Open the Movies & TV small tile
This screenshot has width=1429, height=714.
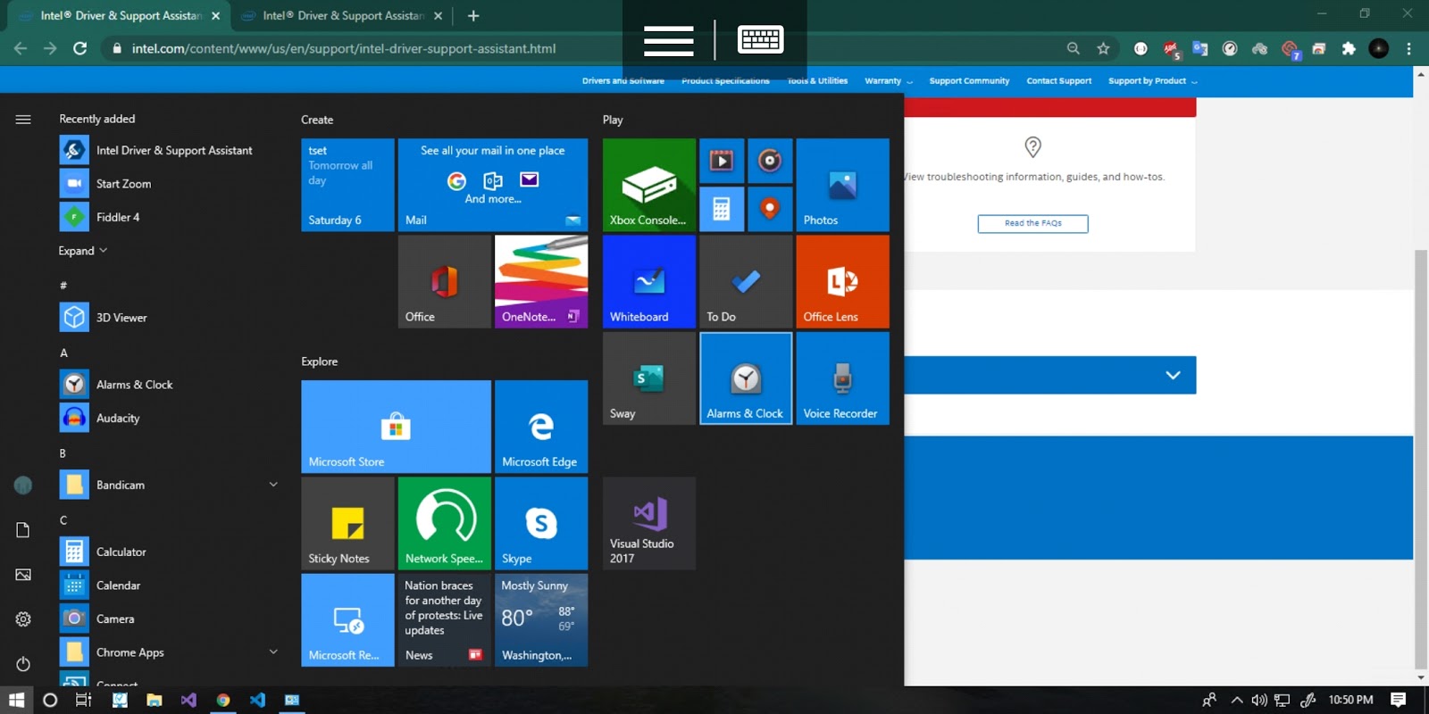[721, 161]
